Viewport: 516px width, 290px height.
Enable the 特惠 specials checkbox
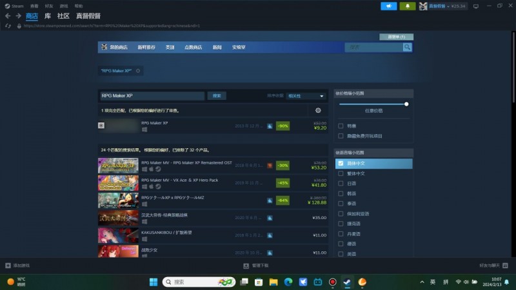pos(341,126)
